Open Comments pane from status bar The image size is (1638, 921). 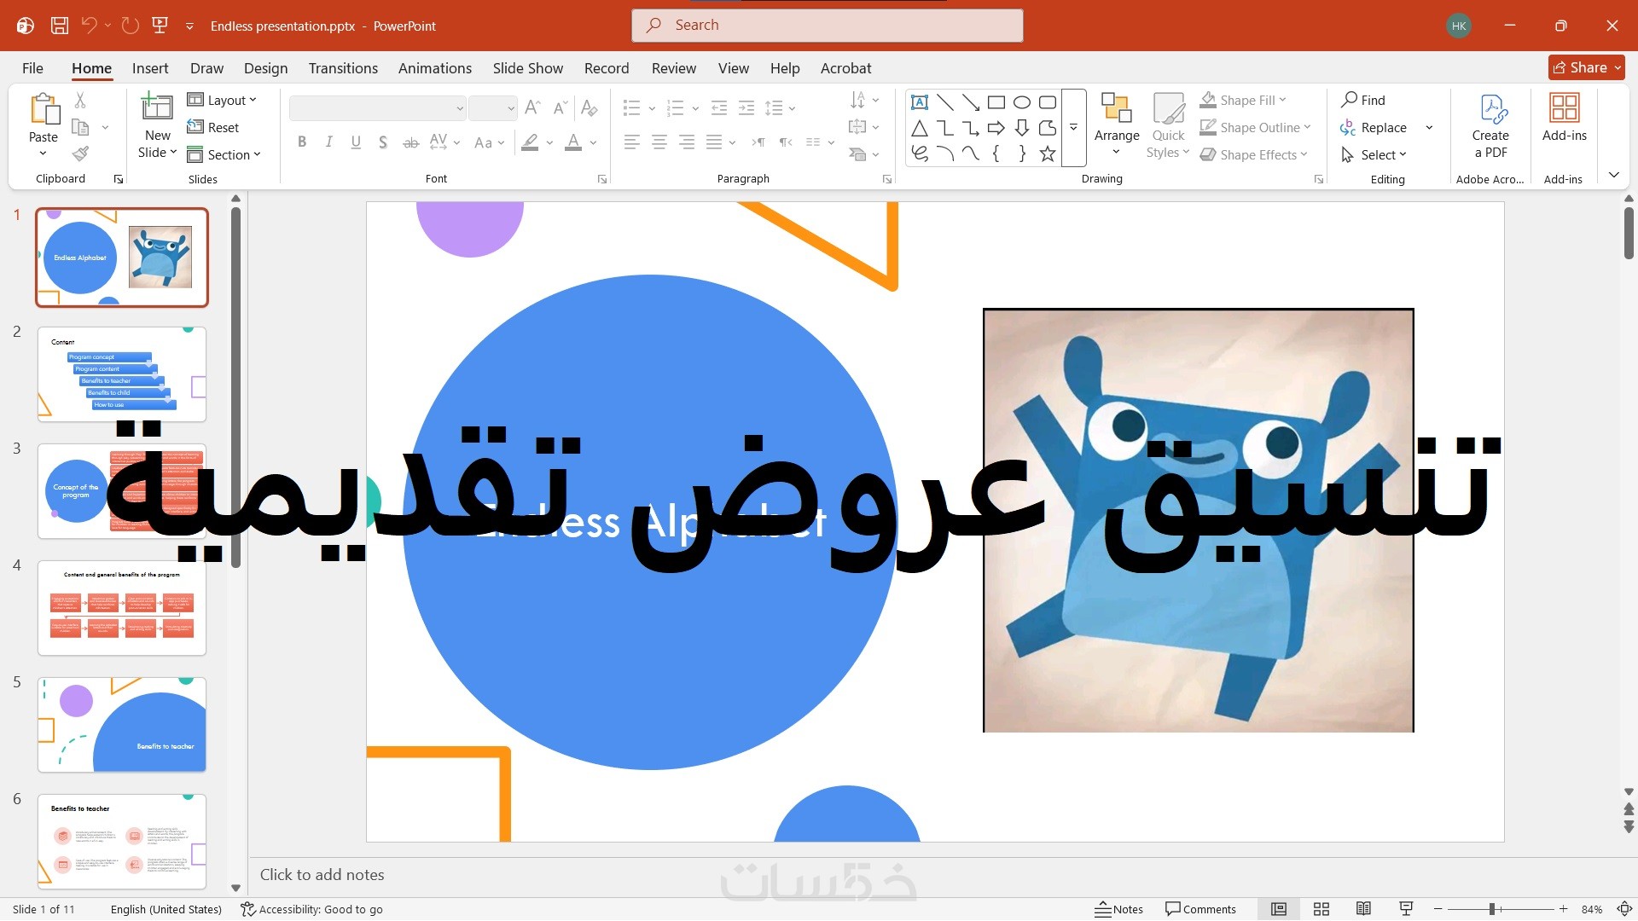[x=1200, y=909]
